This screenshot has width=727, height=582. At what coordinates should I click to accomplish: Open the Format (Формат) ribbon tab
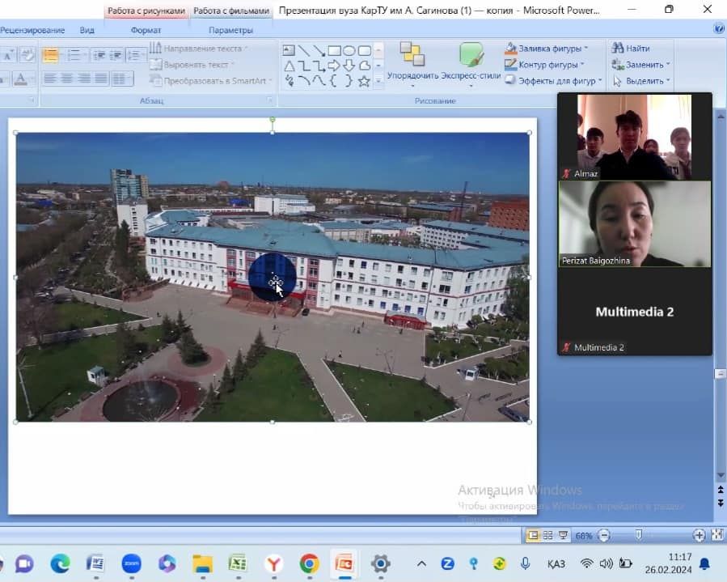pyautogui.click(x=146, y=30)
